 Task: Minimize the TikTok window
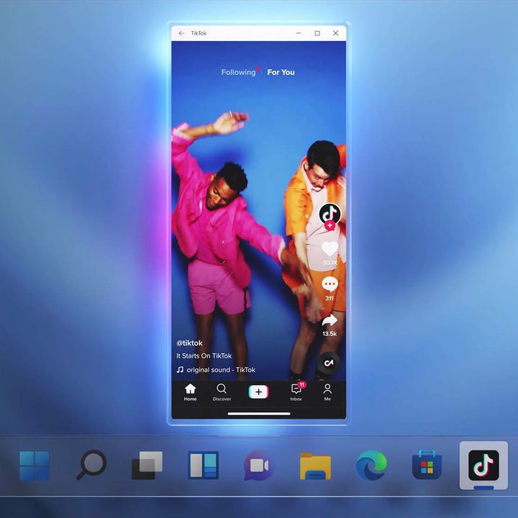click(299, 33)
